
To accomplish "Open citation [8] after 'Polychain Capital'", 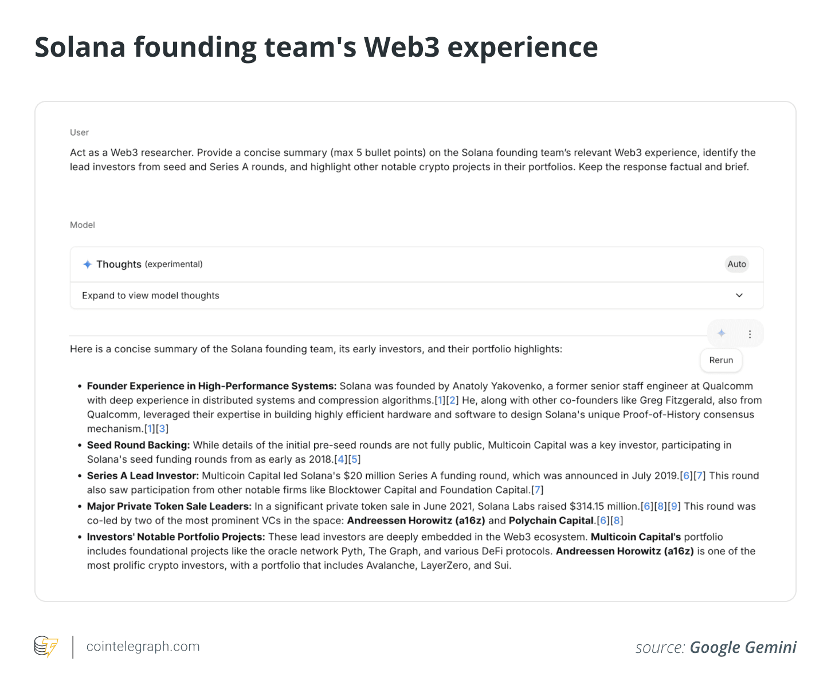I will pos(617,521).
